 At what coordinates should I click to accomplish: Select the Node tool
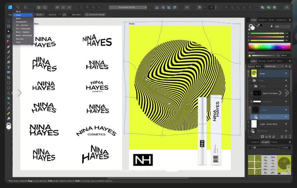point(9,31)
